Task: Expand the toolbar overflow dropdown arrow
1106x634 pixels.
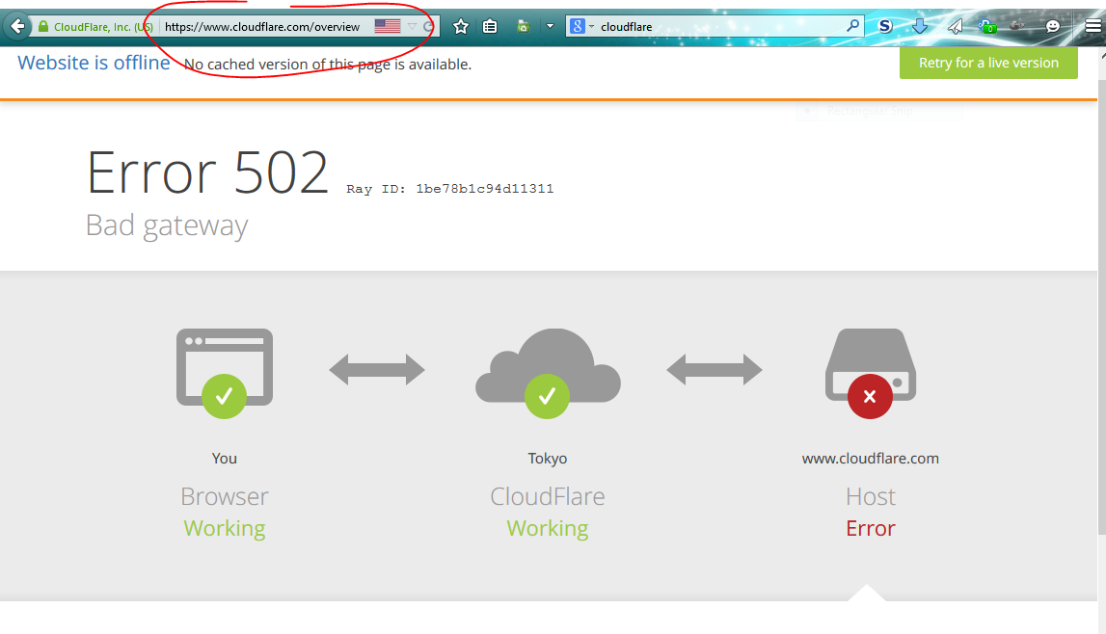Action: [x=550, y=27]
